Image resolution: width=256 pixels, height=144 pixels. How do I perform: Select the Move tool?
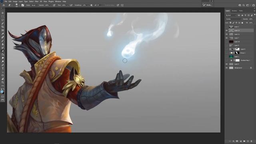click(3, 13)
